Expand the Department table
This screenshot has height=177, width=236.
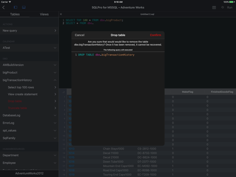click(29, 155)
